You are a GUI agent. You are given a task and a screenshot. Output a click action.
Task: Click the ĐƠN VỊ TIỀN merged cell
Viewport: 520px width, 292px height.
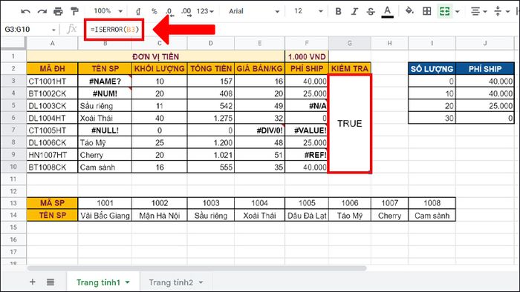click(155, 56)
